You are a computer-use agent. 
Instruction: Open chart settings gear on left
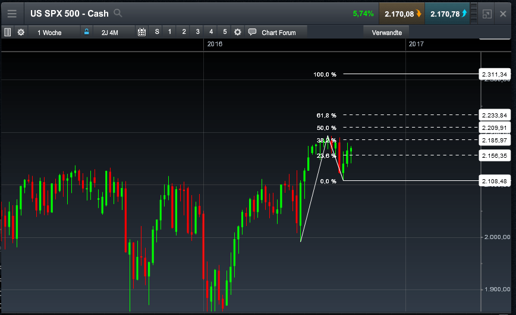(21, 32)
